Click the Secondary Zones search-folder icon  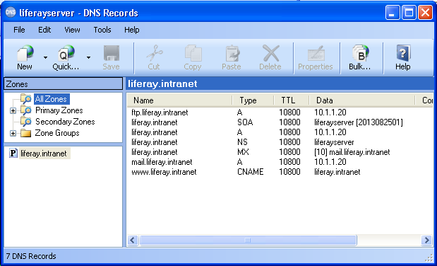(25, 122)
